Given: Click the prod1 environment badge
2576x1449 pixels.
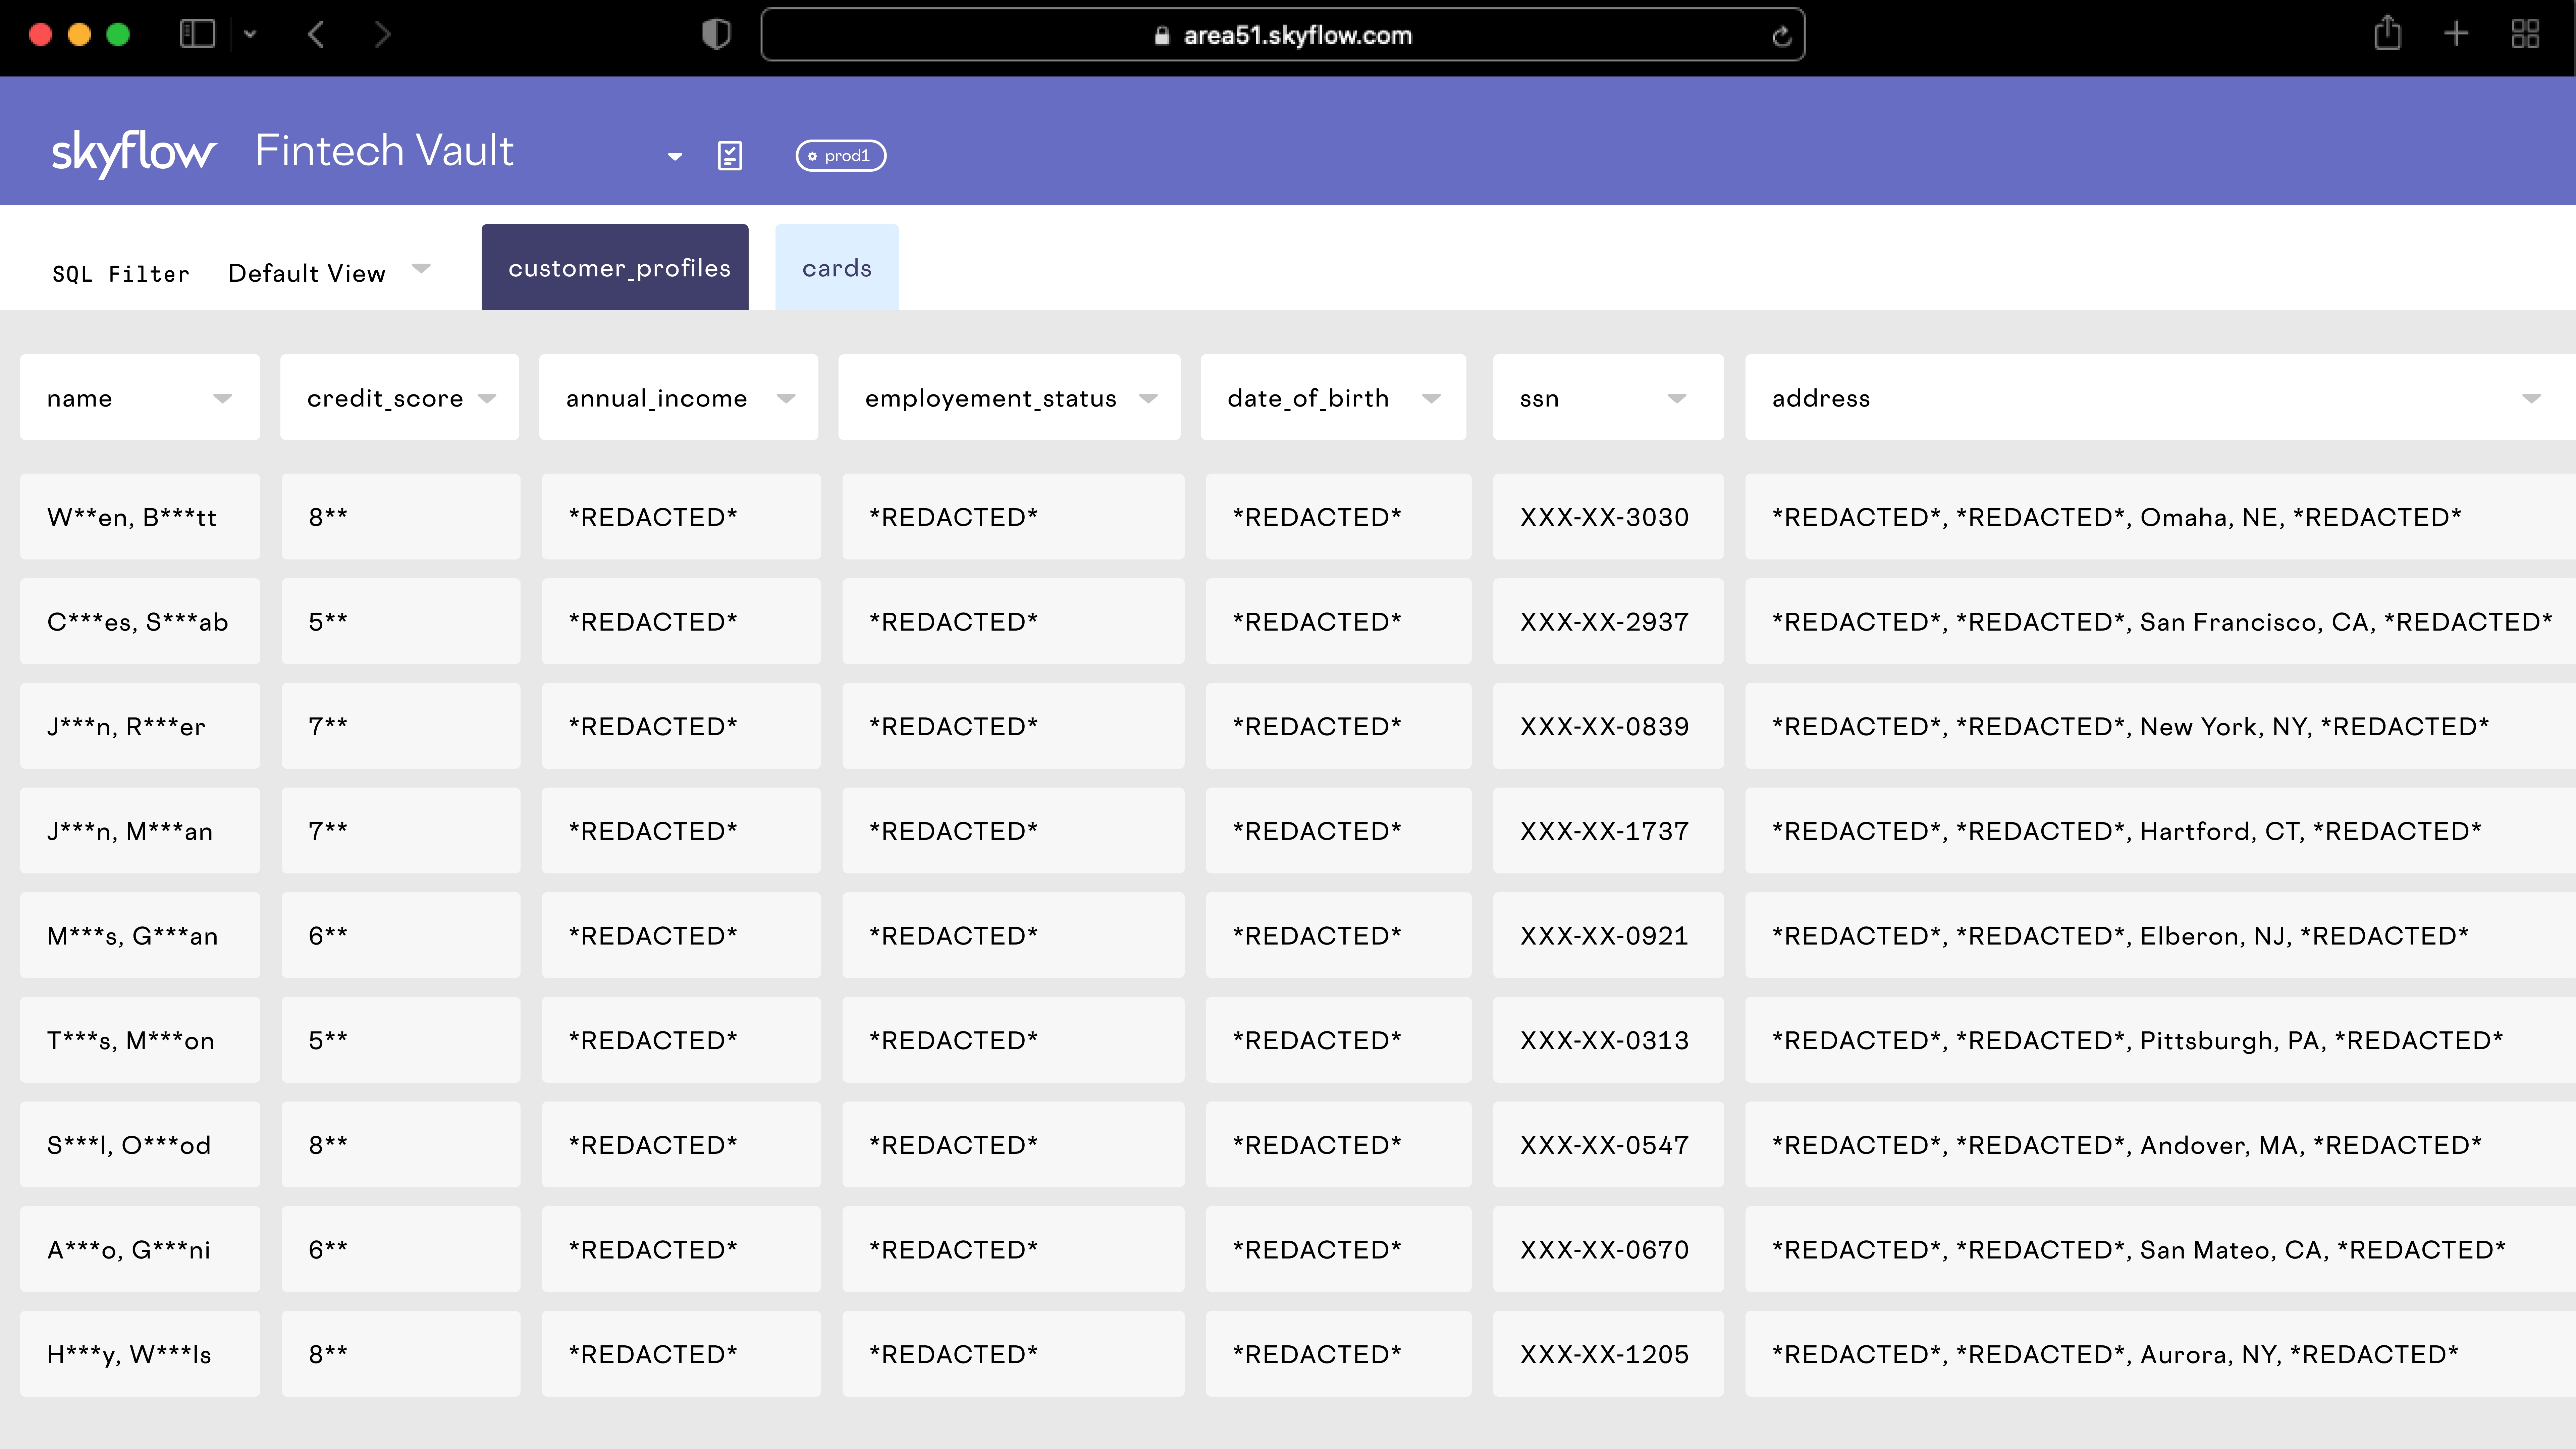Looking at the screenshot, I should tap(841, 156).
